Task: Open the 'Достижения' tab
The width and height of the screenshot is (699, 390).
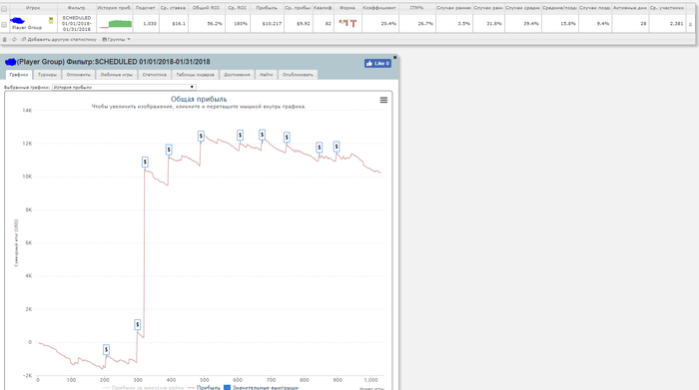Action: click(x=237, y=75)
